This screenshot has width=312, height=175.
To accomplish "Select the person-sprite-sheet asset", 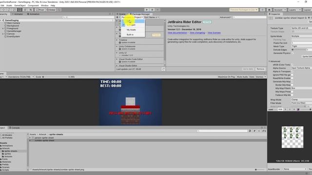I will tap(44, 138).
